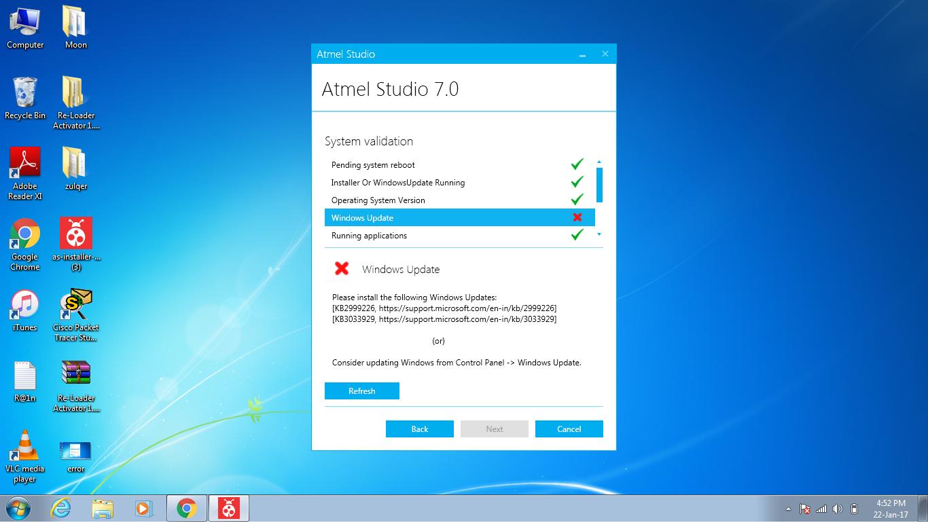The height and width of the screenshot is (523, 928).
Task: Open the zulqer folder
Action: pyautogui.click(x=75, y=168)
